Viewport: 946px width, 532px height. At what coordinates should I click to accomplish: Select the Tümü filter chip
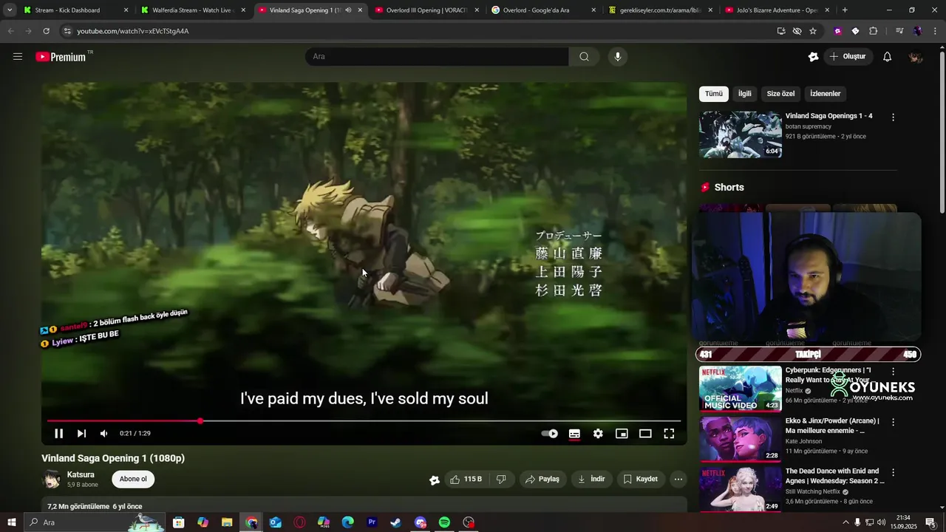[x=714, y=94]
